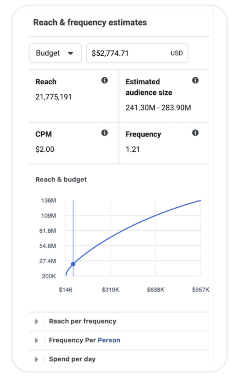Select the blue budget point on the curve

[x=73, y=264]
